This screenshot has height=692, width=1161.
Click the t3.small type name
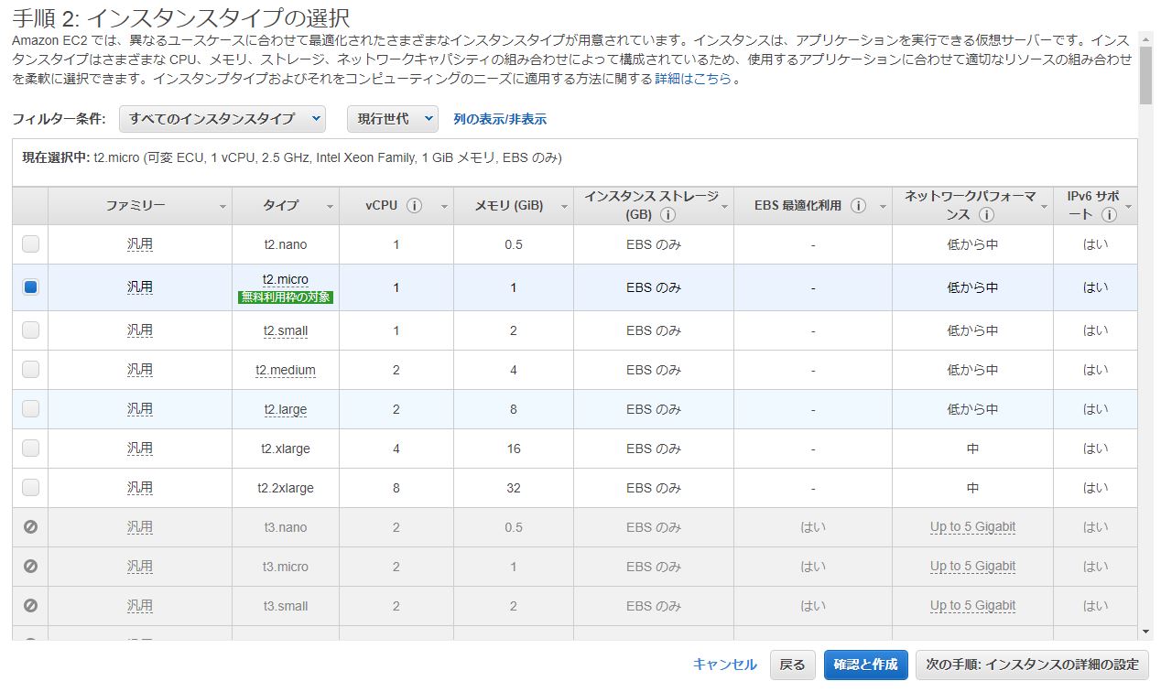[x=286, y=606]
